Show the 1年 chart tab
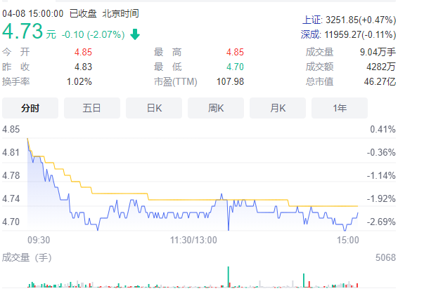The height and width of the screenshot is (291, 424). coord(340,108)
